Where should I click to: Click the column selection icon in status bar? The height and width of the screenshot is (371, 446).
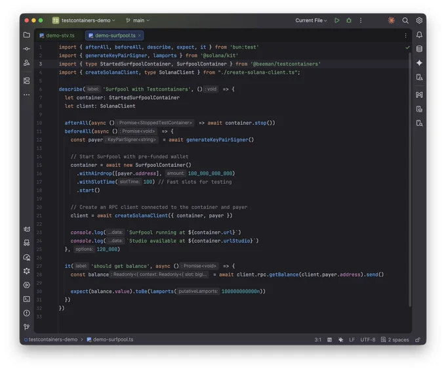point(329,339)
